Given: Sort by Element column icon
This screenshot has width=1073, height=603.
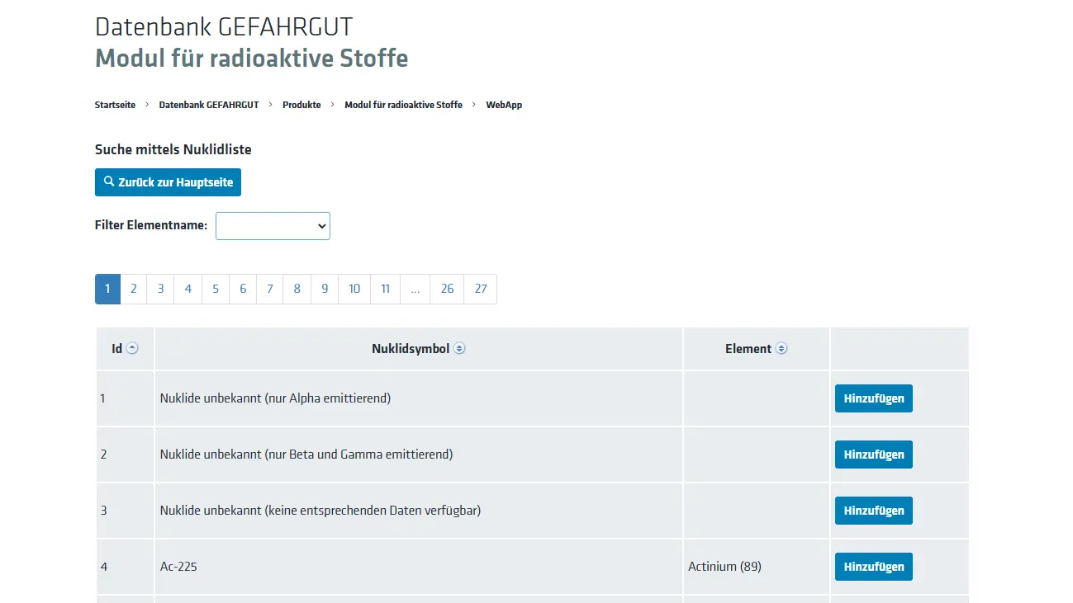Looking at the screenshot, I should click(x=781, y=349).
